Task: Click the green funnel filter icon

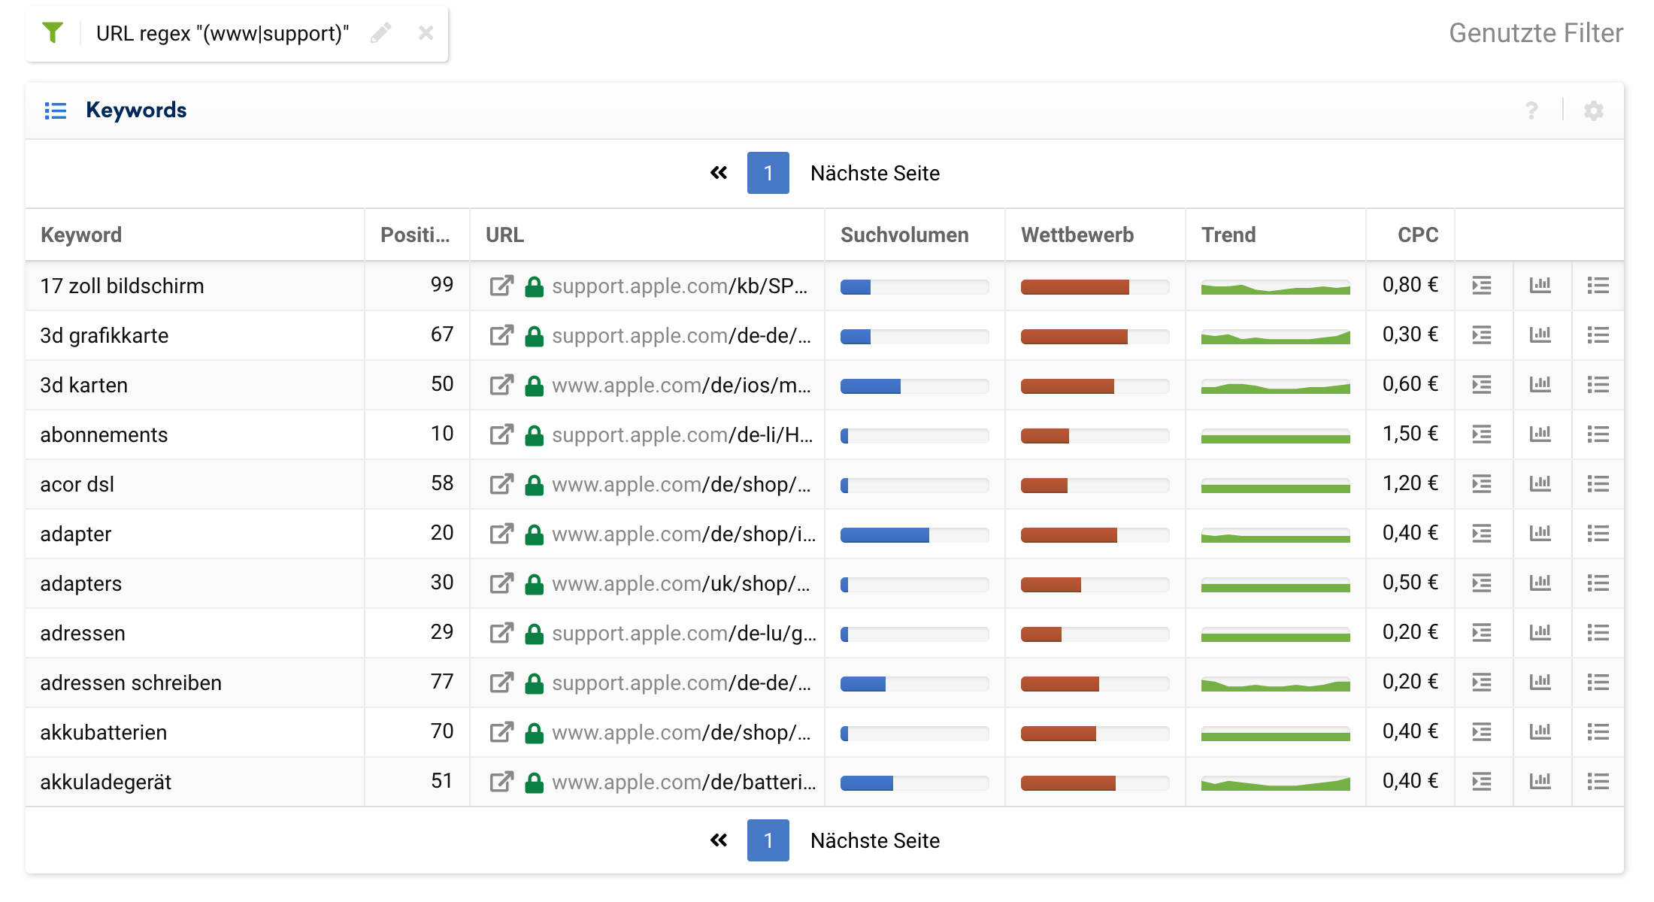Action: point(53,33)
